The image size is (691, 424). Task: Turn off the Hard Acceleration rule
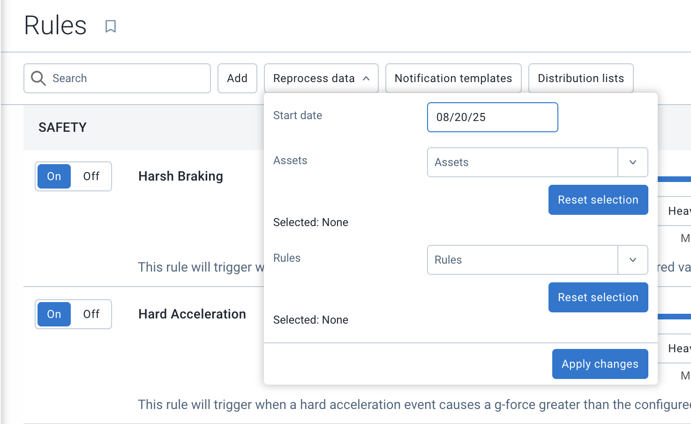[92, 314]
